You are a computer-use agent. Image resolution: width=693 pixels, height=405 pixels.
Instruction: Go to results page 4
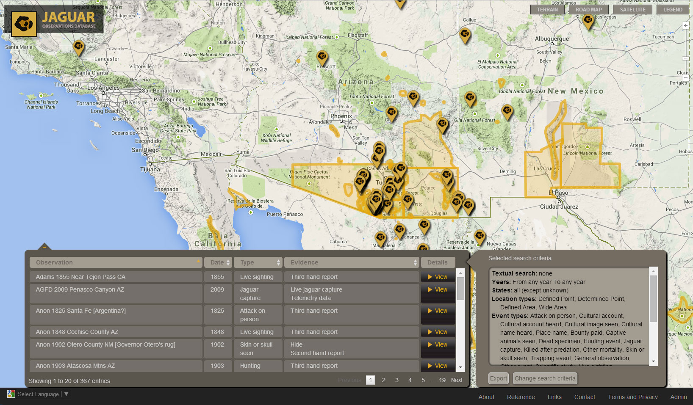410,380
